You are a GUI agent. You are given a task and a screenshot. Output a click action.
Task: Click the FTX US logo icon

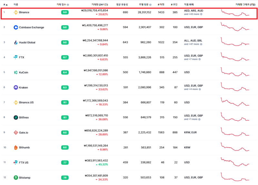(x=15, y=162)
